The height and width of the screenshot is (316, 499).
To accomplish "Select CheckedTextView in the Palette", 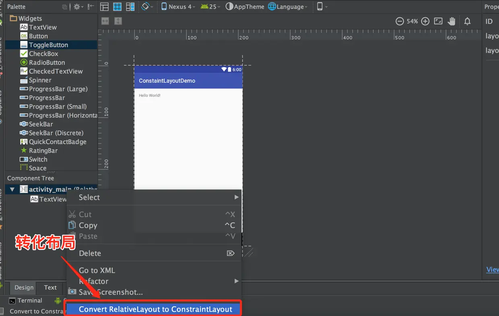I will point(51,71).
